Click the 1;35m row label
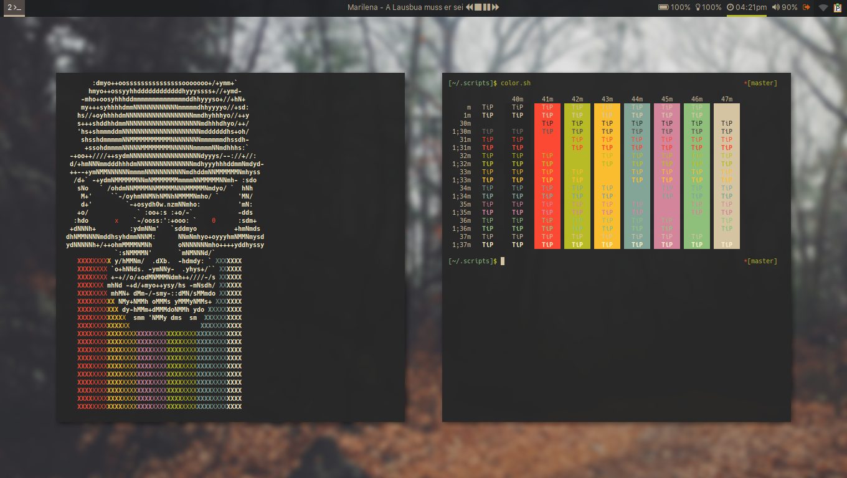 [461, 213]
